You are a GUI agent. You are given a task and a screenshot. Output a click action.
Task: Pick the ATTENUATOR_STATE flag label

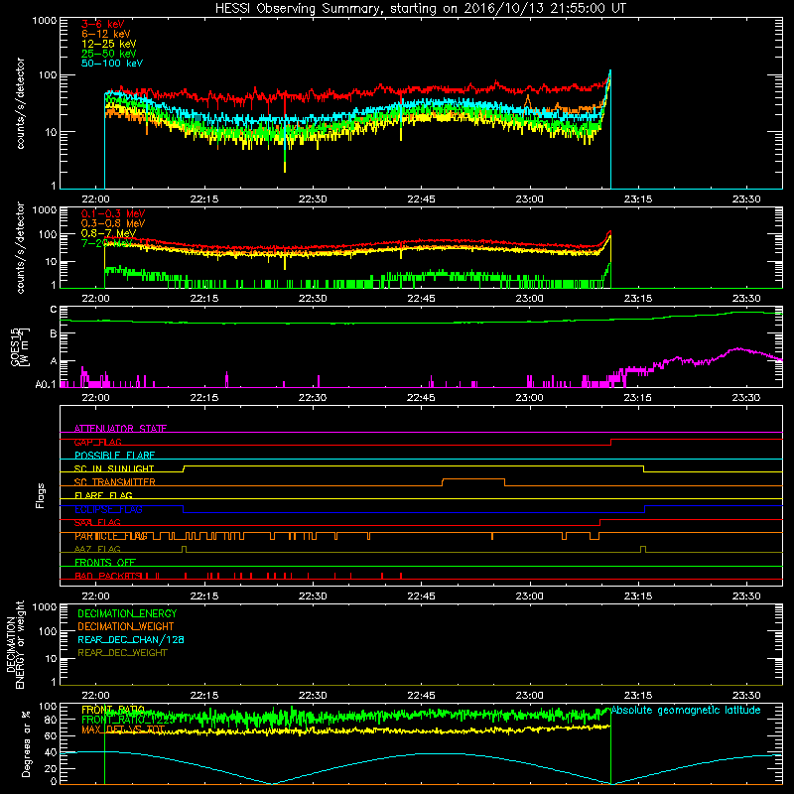click(x=120, y=429)
